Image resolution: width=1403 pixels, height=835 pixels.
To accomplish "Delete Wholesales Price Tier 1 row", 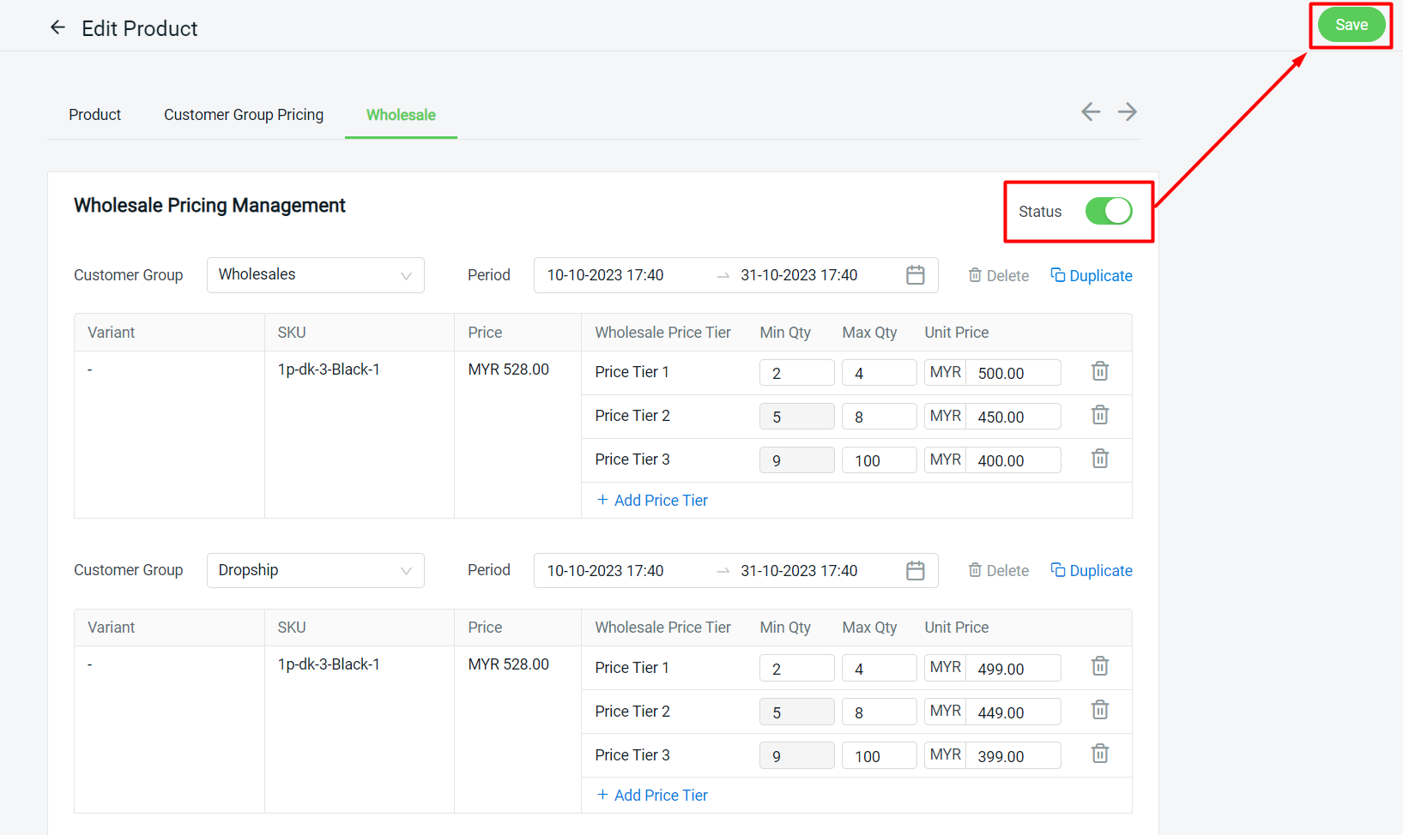I will (x=1099, y=371).
